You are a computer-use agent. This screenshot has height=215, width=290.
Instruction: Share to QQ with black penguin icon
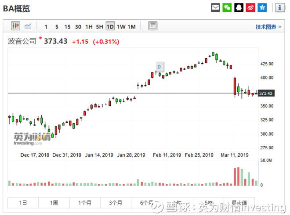239,8
